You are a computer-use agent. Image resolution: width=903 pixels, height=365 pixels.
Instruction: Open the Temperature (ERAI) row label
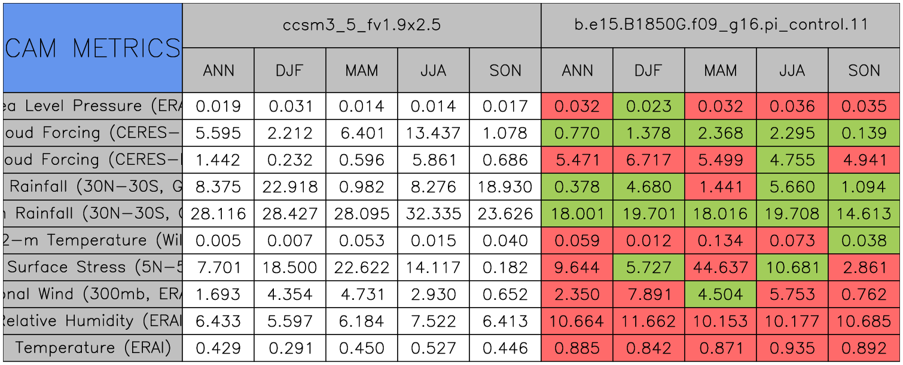[93, 348]
